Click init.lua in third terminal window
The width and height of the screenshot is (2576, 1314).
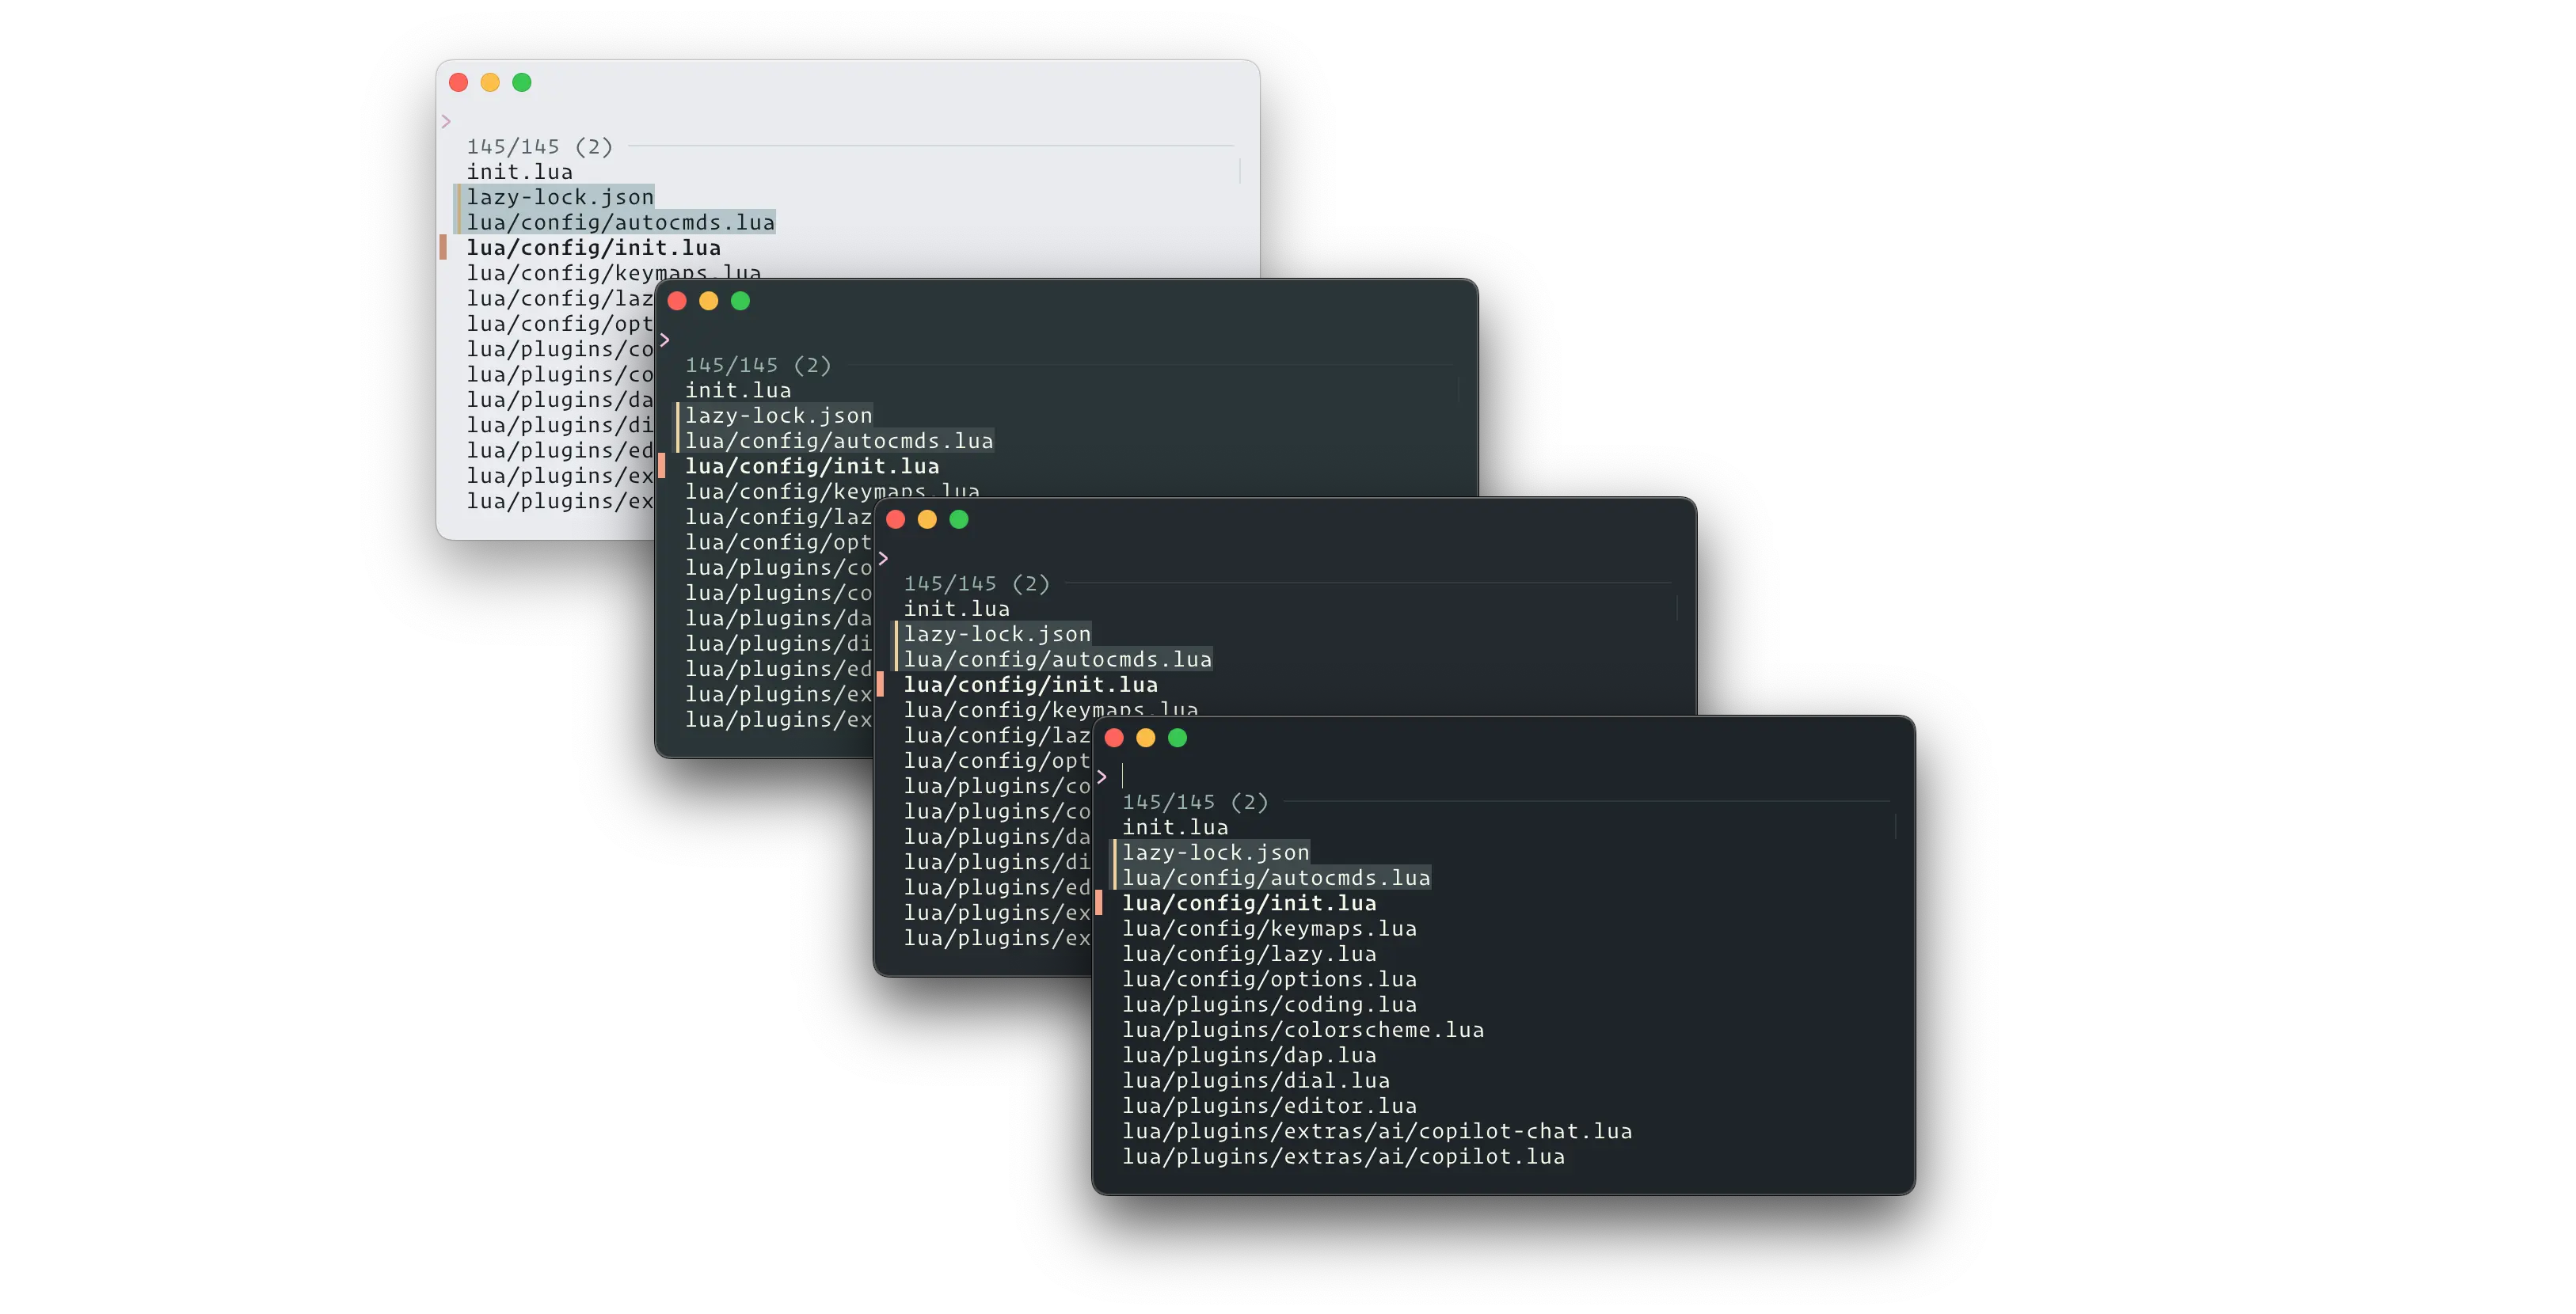pos(956,609)
